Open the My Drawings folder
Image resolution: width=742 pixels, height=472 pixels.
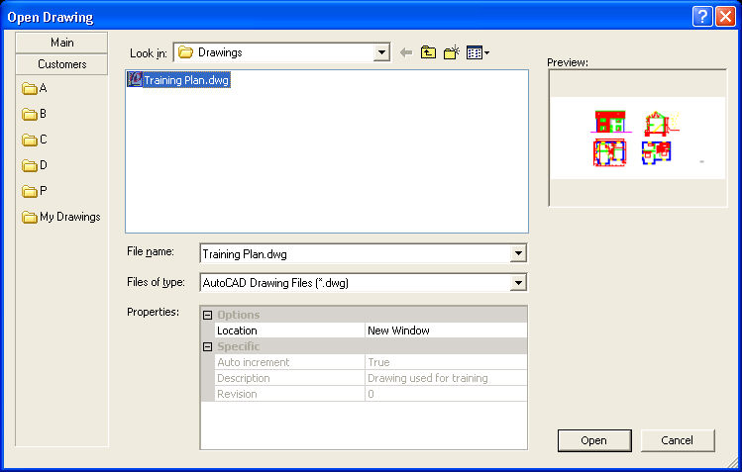(61, 217)
